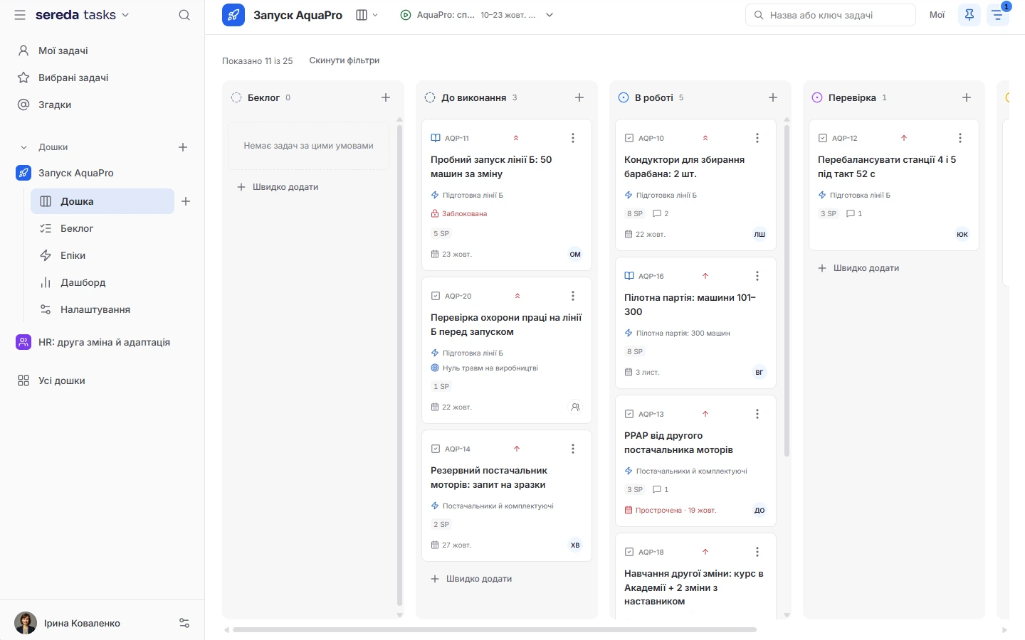Open Налаштування in the sidebar
This screenshot has height=640, width=1025.
pyautogui.click(x=102, y=309)
